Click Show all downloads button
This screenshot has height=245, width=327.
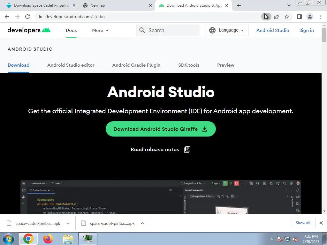(303, 223)
